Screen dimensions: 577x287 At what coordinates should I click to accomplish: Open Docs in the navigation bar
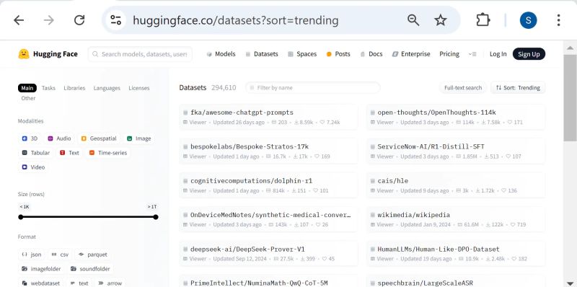pyautogui.click(x=371, y=54)
